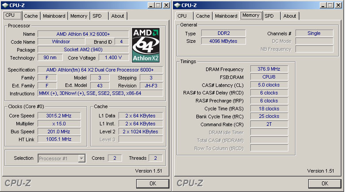
Task: Select Memory tab in right CPU-Z window
Action: [251, 15]
